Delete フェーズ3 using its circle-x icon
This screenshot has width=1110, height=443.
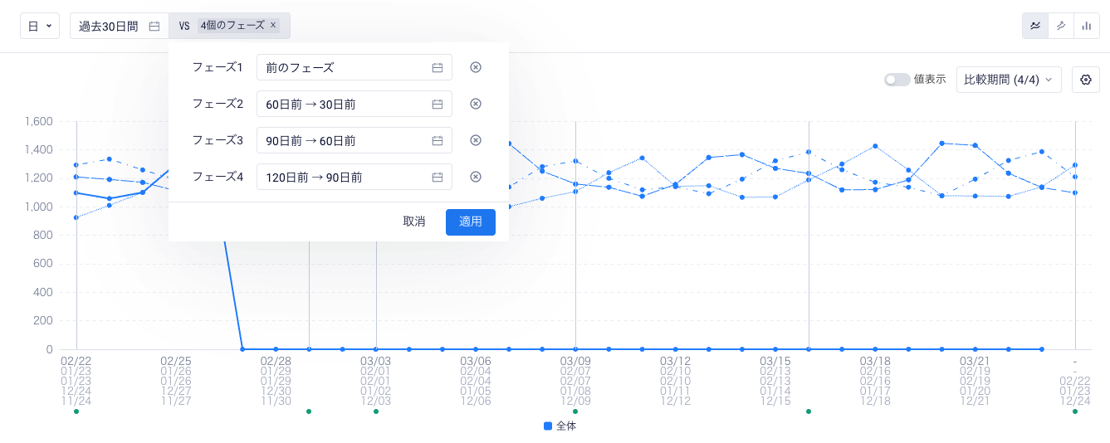(476, 140)
